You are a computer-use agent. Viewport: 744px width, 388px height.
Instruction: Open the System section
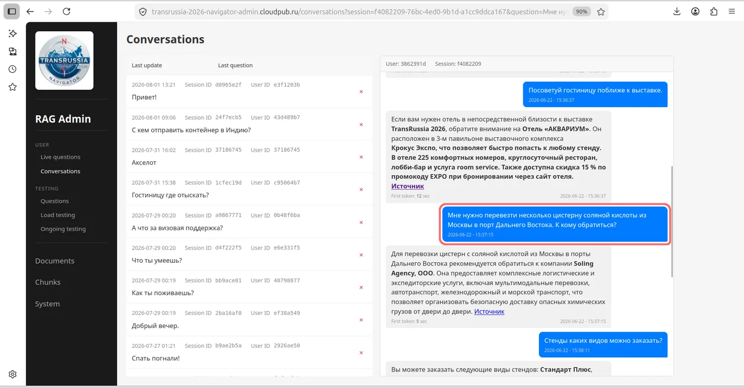point(47,304)
